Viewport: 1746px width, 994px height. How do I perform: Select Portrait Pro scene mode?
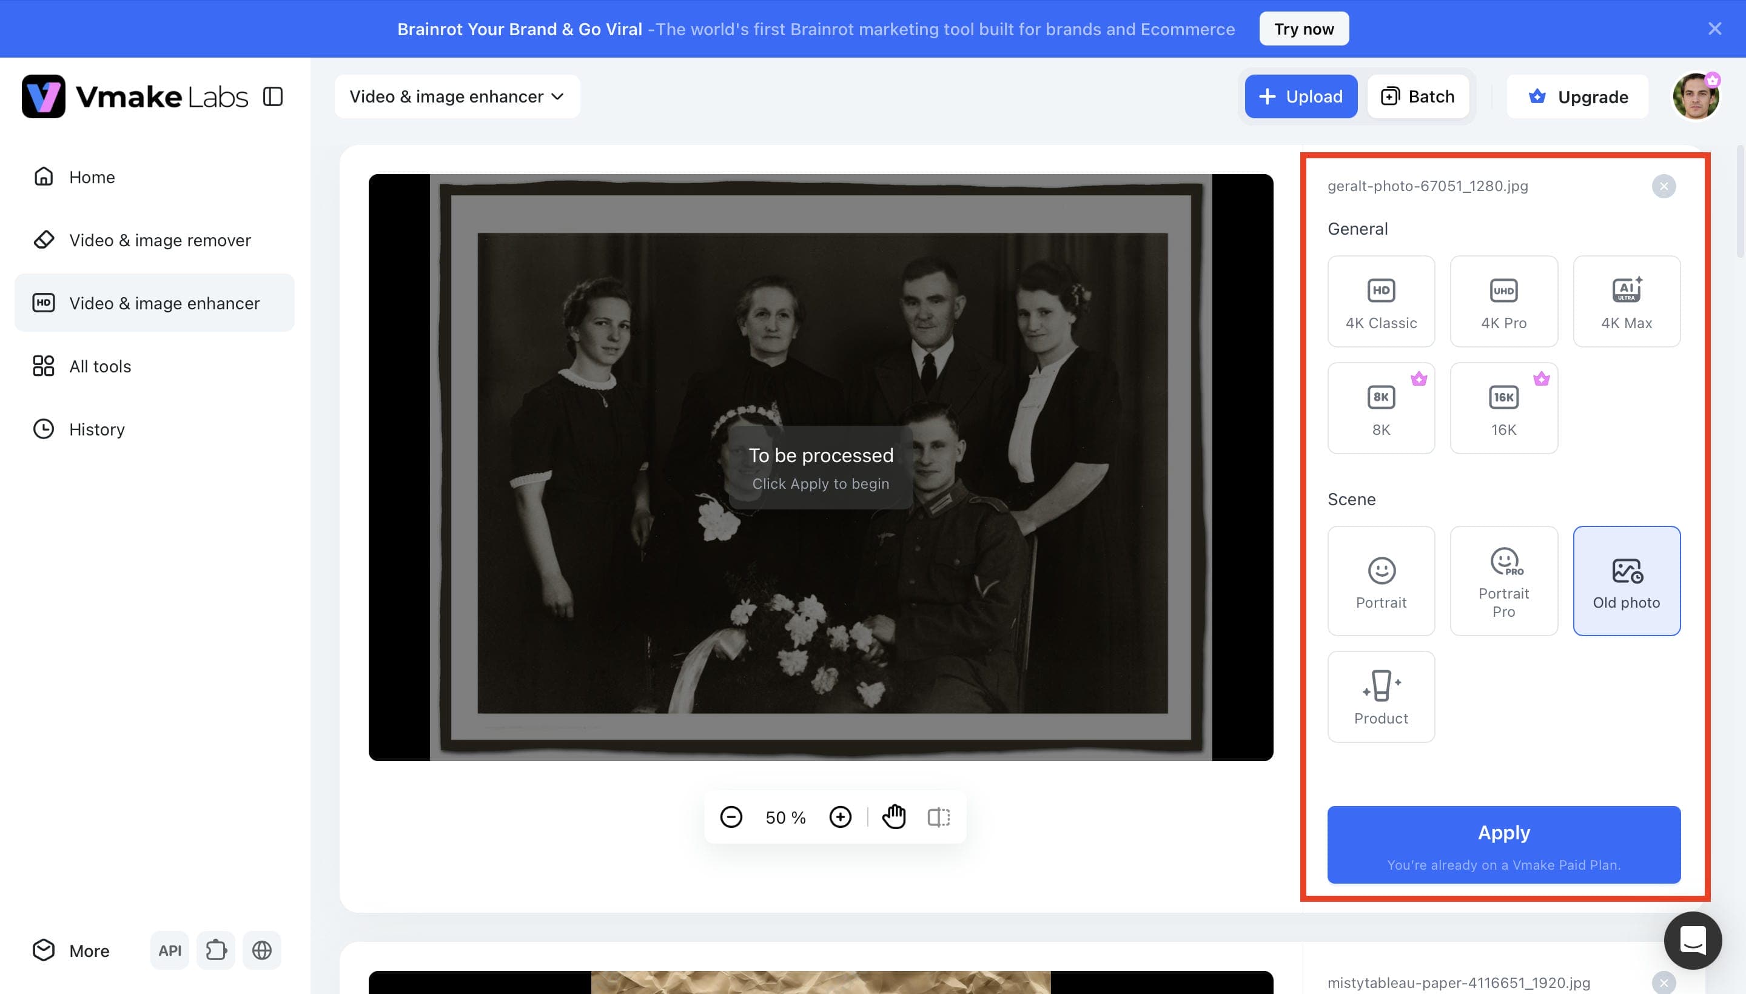[x=1503, y=581]
